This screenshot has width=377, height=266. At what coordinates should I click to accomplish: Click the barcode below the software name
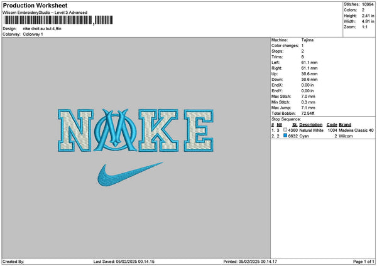(58, 20)
